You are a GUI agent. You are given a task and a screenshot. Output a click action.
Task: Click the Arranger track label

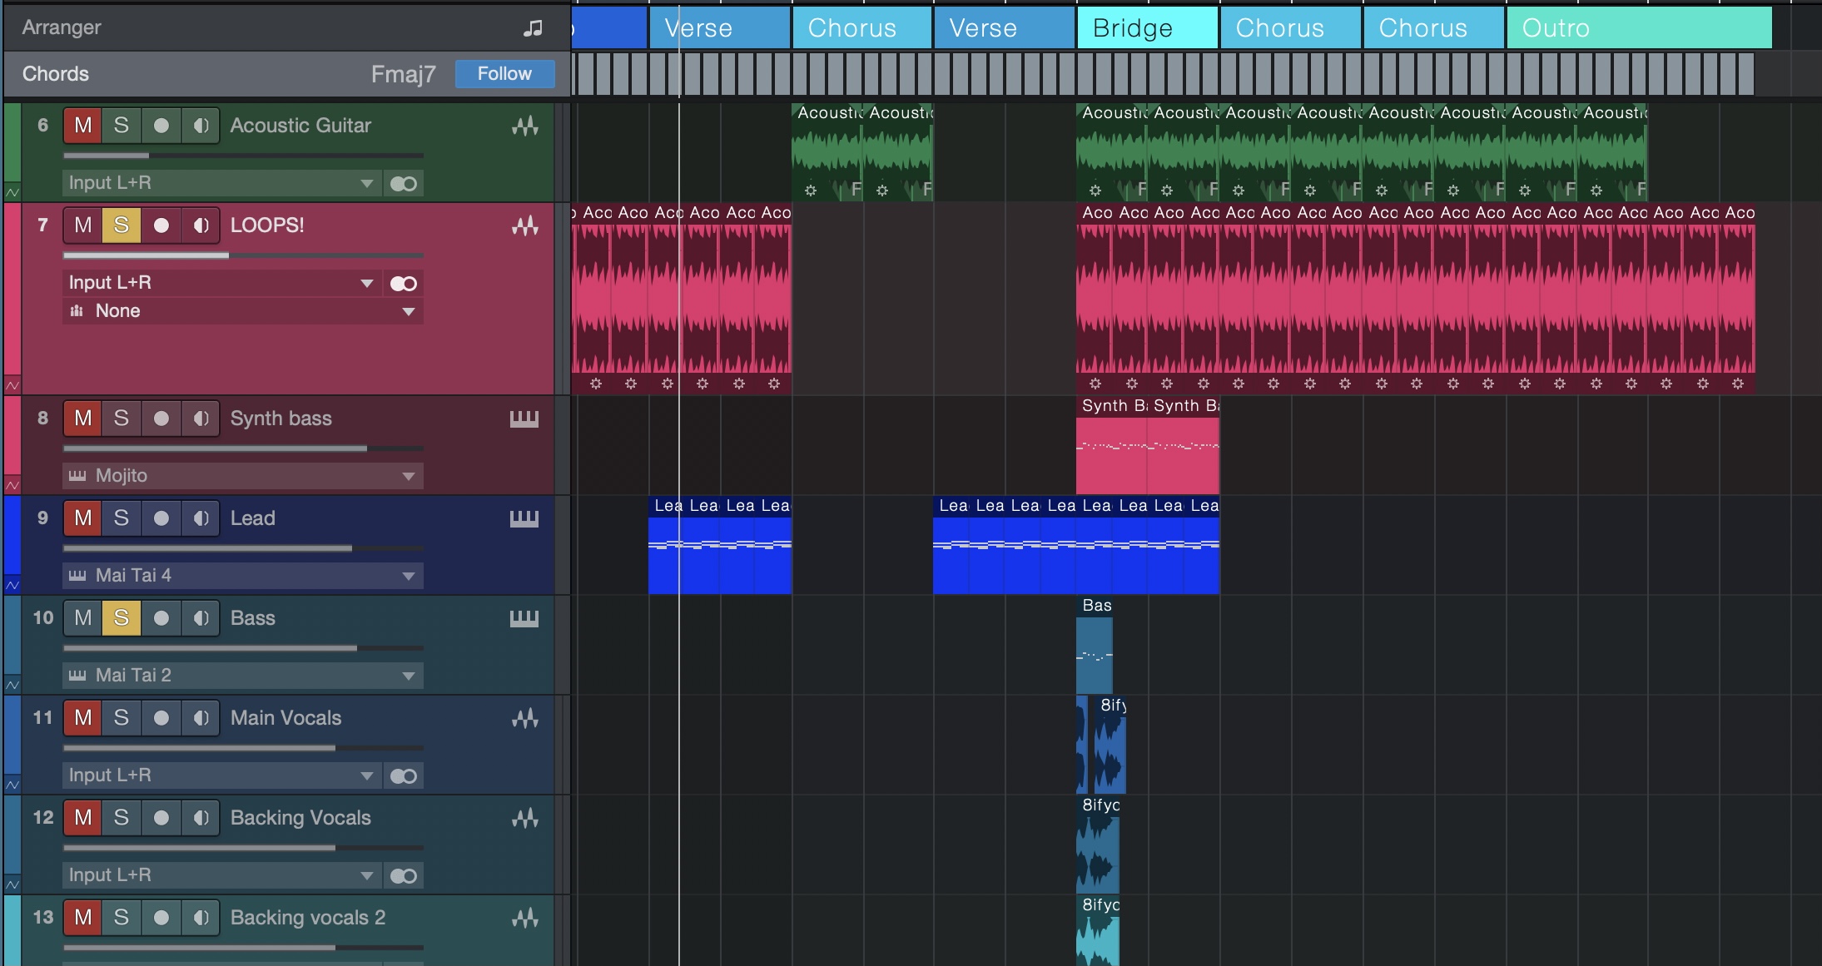[x=62, y=27]
